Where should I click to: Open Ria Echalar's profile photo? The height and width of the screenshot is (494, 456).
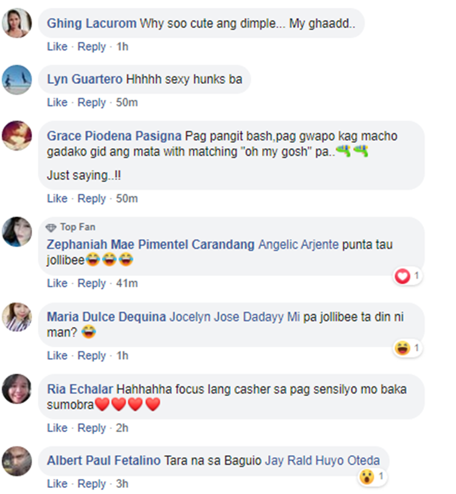click(16, 389)
